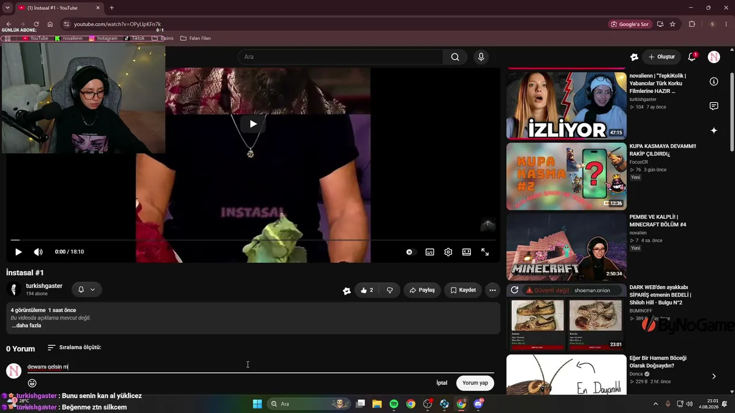
Task: Open the novalienn bookmark
Action: 69,38
